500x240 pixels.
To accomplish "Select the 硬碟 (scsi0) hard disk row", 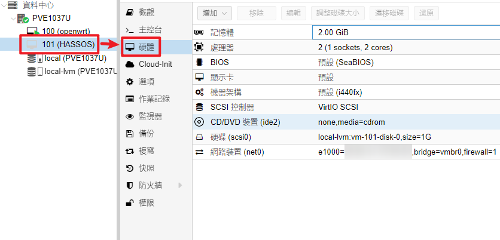I will (346, 137).
